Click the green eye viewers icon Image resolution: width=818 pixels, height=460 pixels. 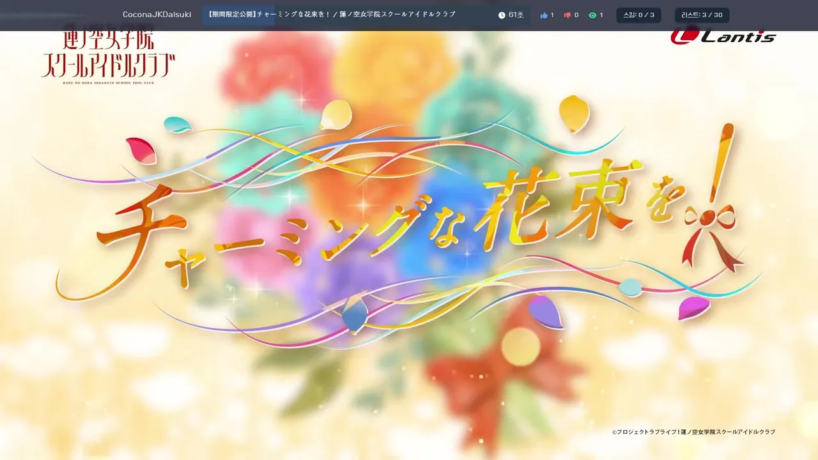coord(592,15)
